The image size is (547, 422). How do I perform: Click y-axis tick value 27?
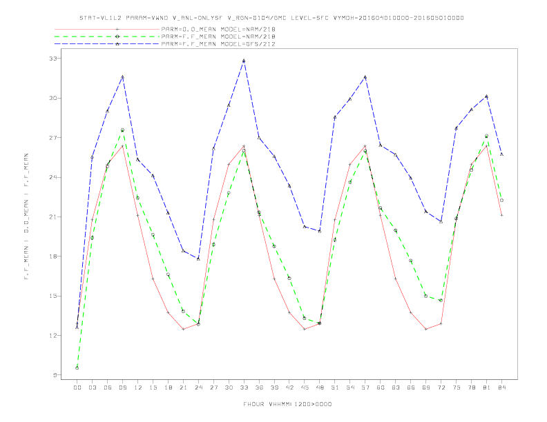[53, 137]
